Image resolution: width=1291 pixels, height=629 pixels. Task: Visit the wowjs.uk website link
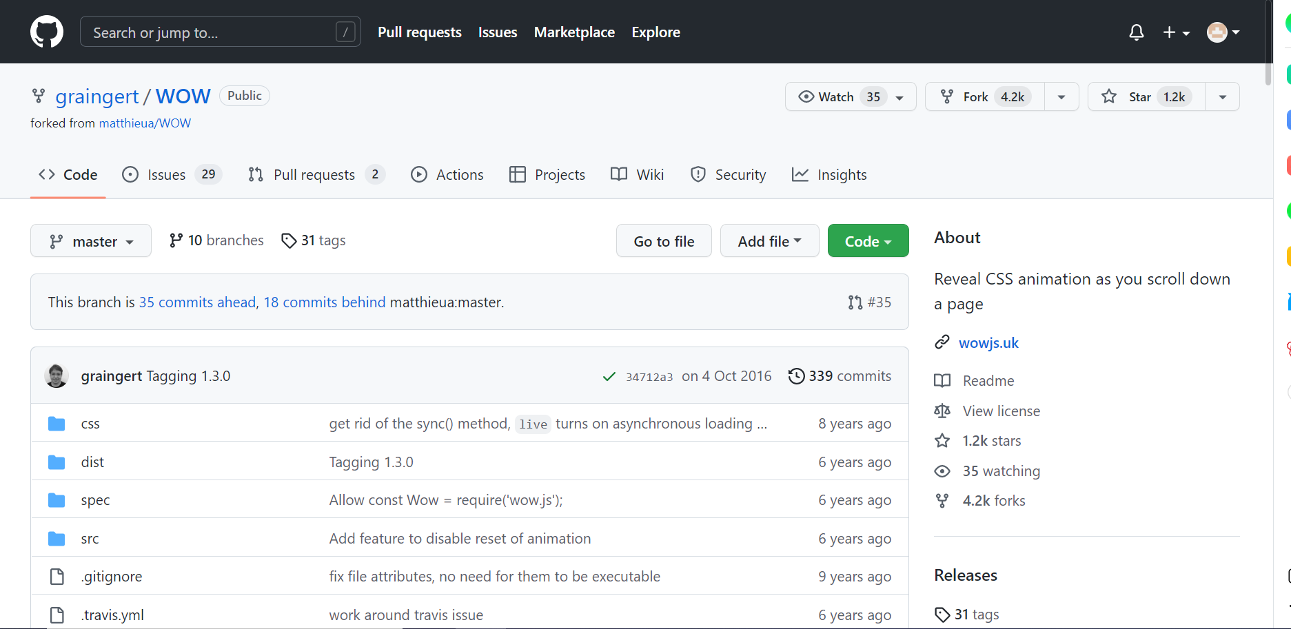coord(988,343)
